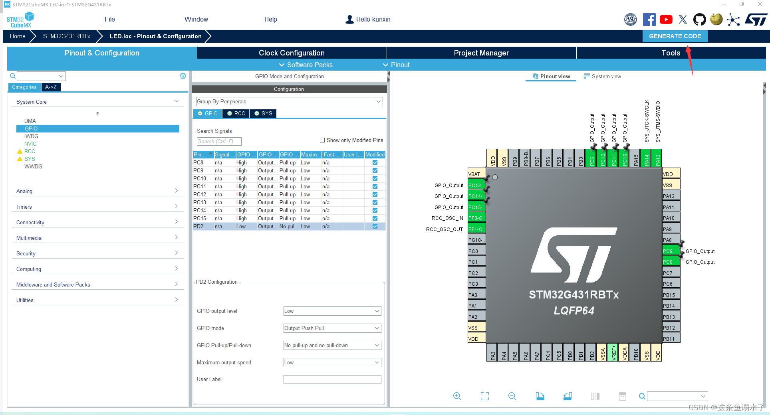Toggle Modified checkbox for PC9 row
This screenshot has width=770, height=415.
(x=375, y=170)
